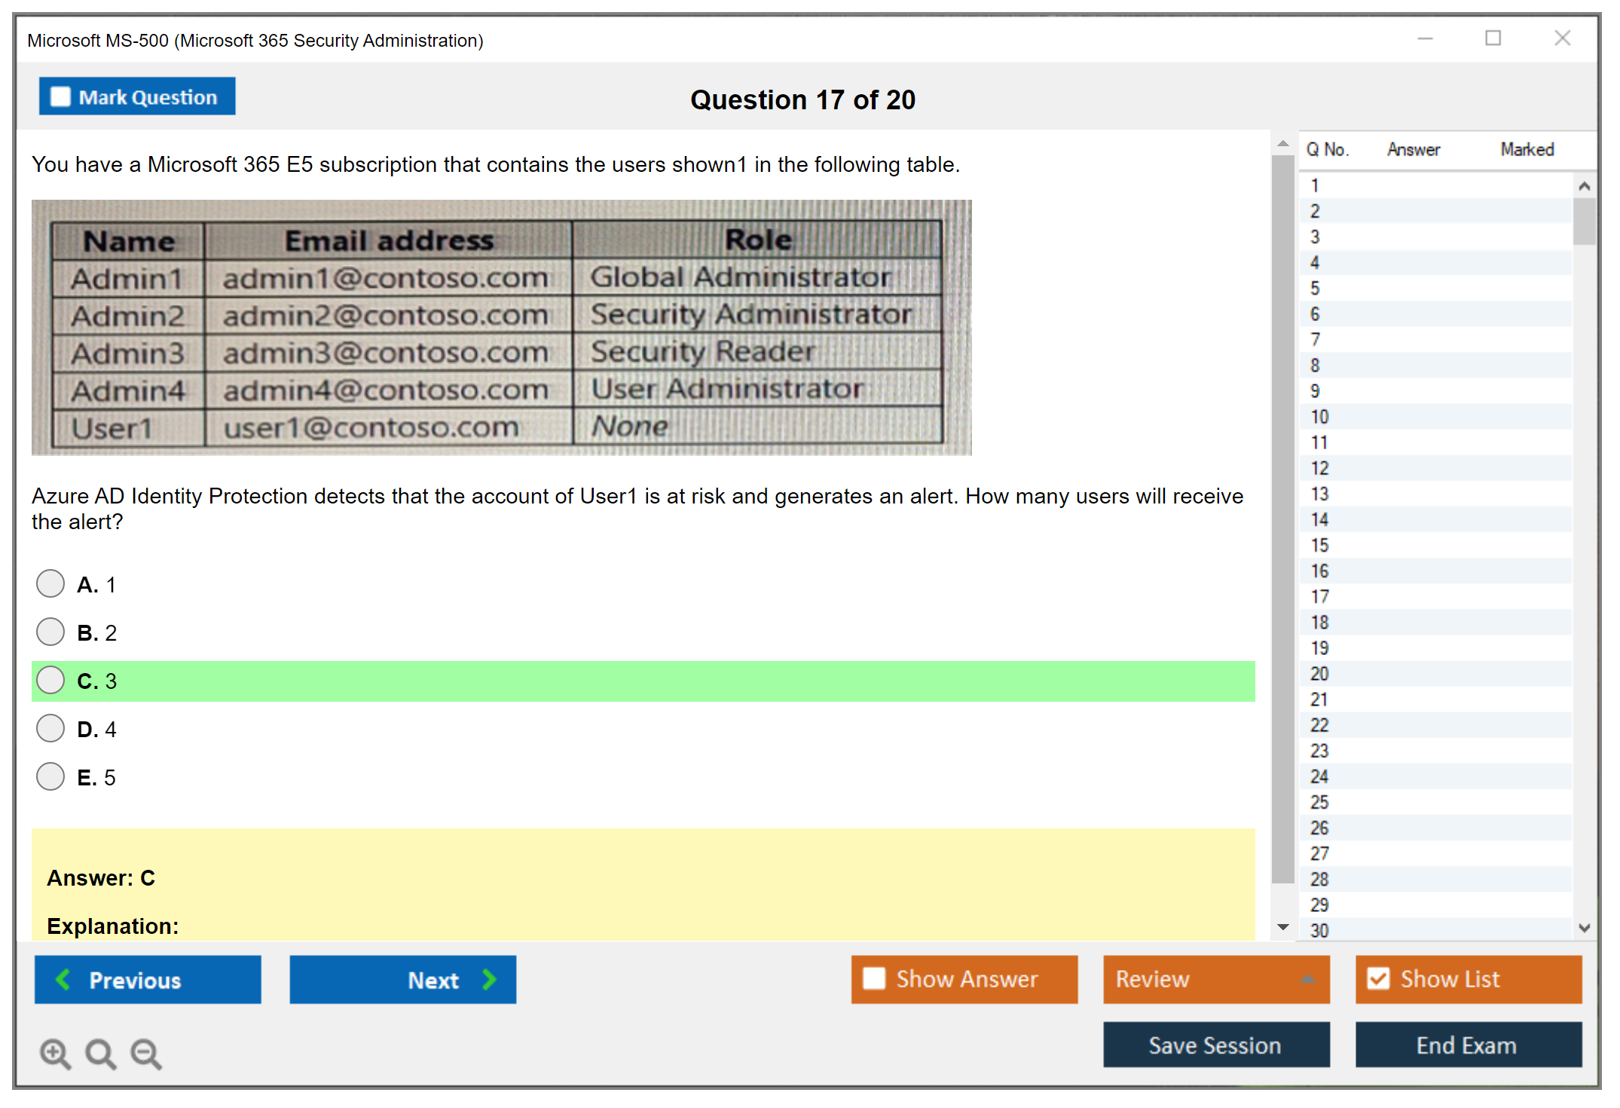Click the Save Session button
Image resolution: width=1620 pixels, height=1108 pixels.
pyautogui.click(x=1215, y=1045)
